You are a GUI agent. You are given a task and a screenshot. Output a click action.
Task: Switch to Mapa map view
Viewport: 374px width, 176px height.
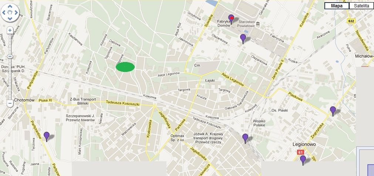tap(336, 6)
